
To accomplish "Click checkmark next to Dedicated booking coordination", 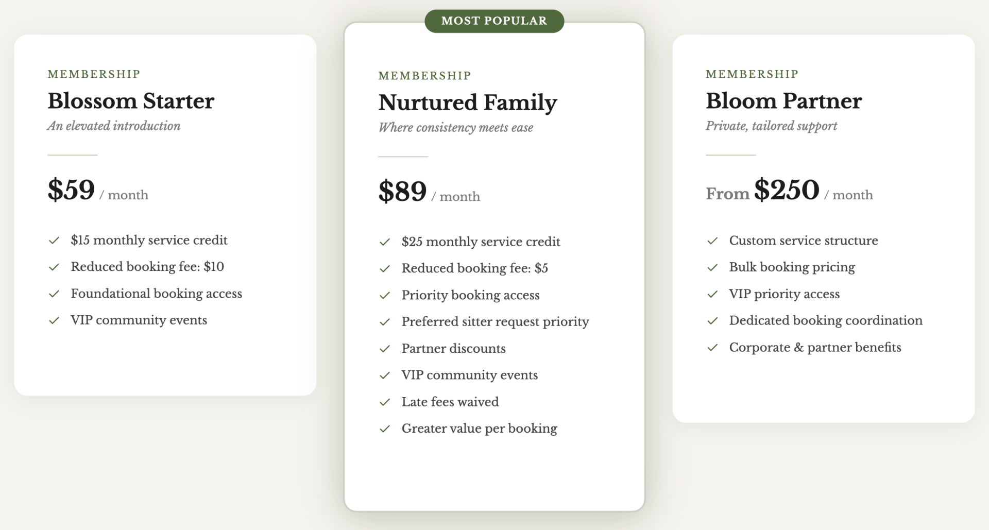I will [712, 321].
